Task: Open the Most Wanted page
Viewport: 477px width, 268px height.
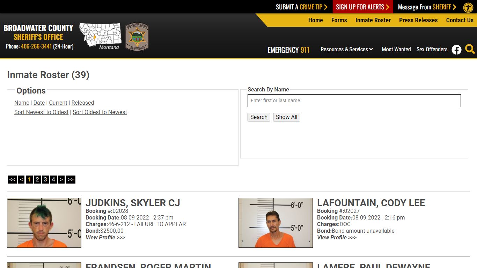Action: click(396, 49)
